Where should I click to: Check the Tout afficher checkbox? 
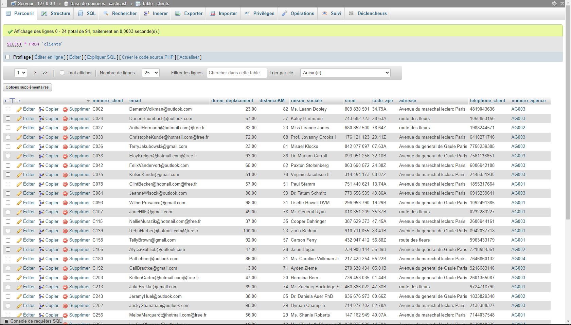(62, 73)
